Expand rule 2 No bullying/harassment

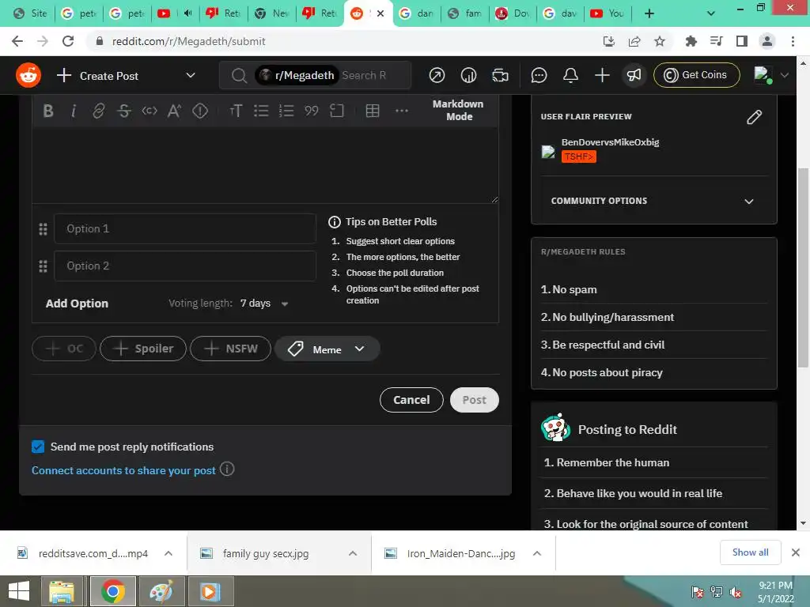pos(653,317)
